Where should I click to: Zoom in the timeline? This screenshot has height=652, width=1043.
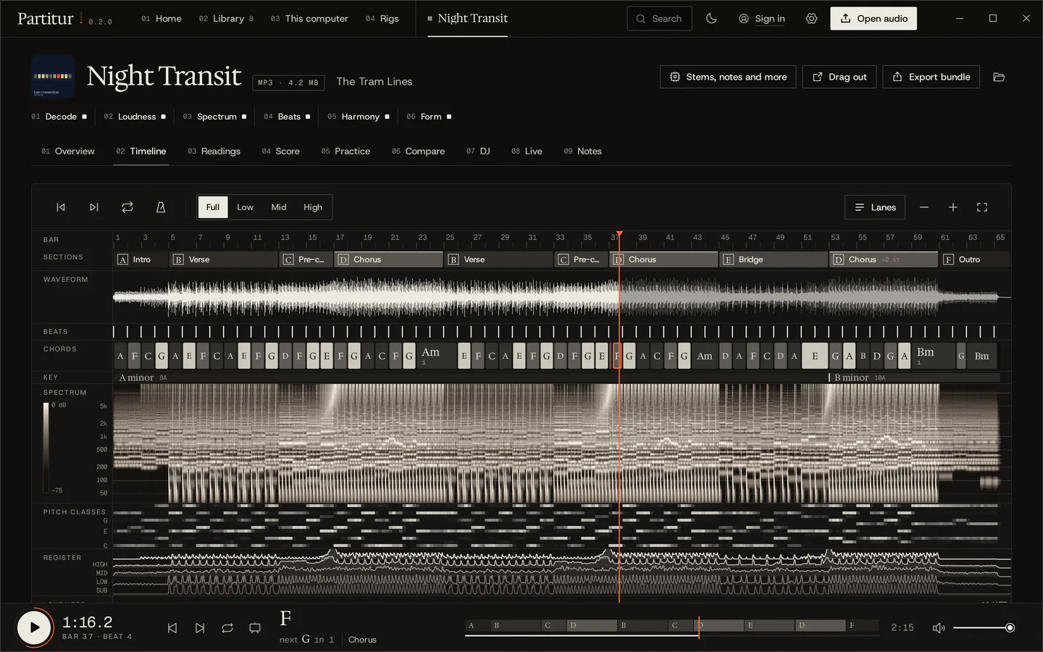[x=953, y=207]
